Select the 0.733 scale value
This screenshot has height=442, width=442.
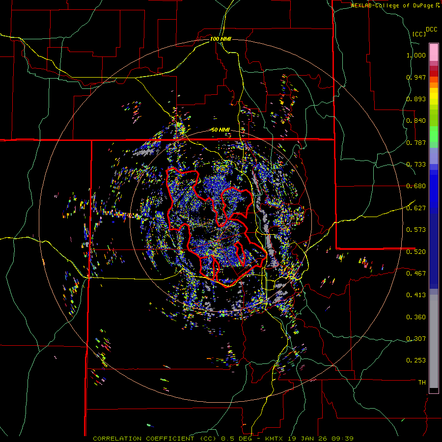click(x=416, y=165)
